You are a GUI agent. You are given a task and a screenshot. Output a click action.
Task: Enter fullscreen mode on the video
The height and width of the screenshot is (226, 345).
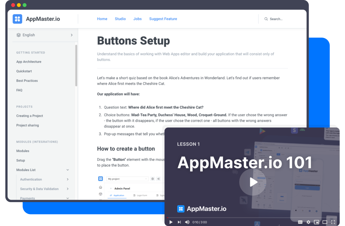coord(333,222)
